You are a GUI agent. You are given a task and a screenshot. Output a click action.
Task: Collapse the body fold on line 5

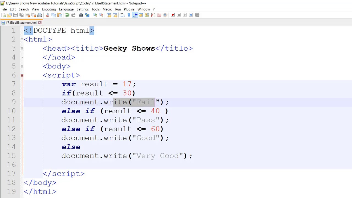click(x=22, y=66)
